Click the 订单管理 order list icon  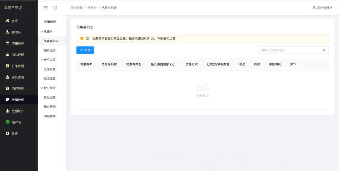8,66
